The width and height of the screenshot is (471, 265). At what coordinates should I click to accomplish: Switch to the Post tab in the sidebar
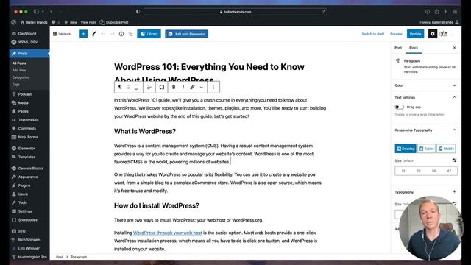398,47
